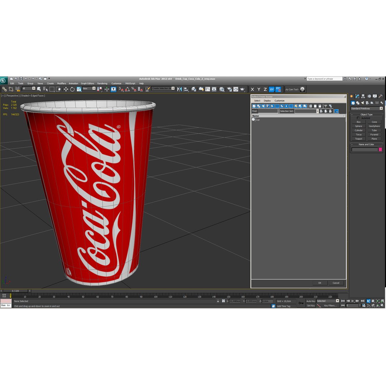
Task: Open the Modifiers menu
Action: (61, 83)
